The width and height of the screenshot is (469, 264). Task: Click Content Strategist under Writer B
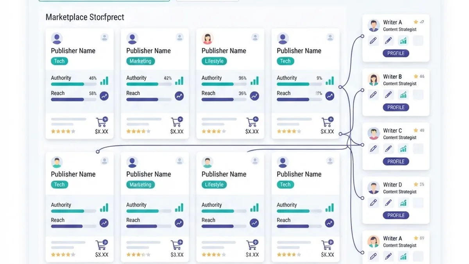tap(400, 84)
